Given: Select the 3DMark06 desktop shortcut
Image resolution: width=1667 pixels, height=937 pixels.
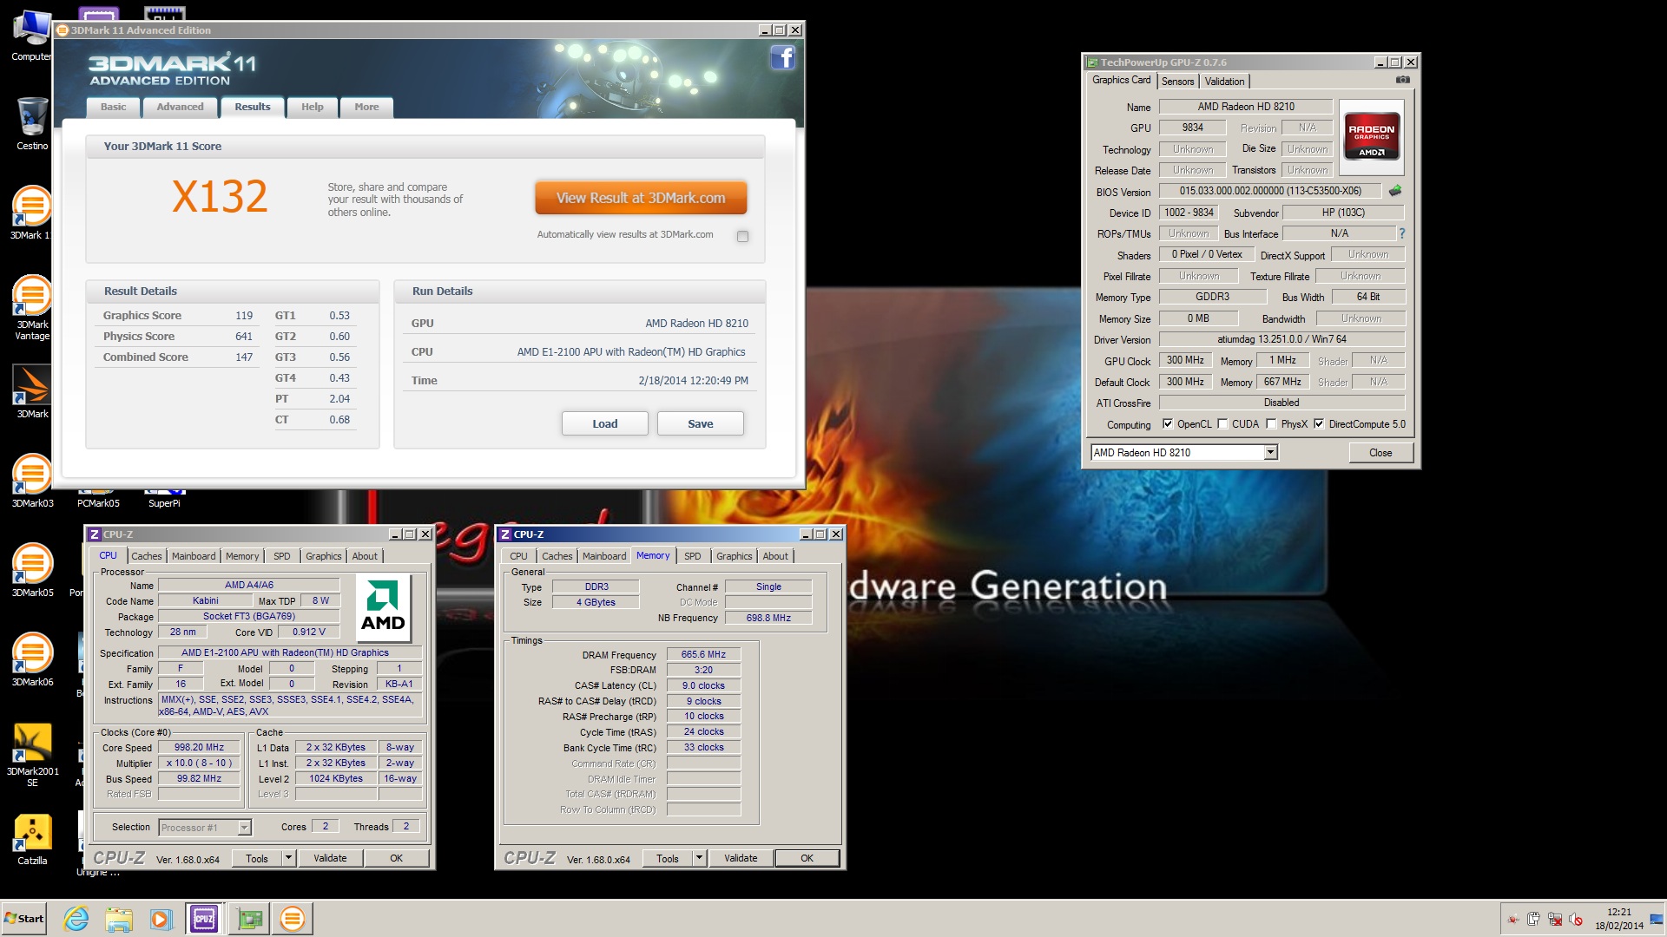Looking at the screenshot, I should tap(32, 660).
